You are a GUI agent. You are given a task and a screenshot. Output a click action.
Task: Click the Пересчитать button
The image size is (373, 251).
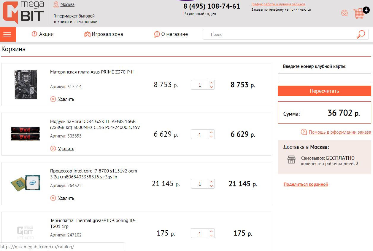coord(324,91)
